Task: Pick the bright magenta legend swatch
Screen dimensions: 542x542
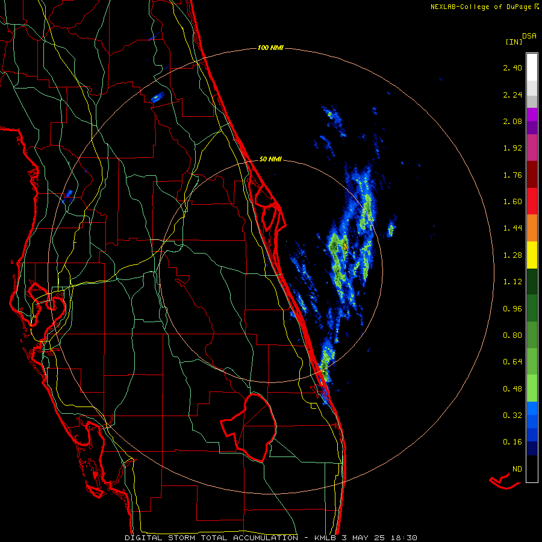Action: point(532,114)
